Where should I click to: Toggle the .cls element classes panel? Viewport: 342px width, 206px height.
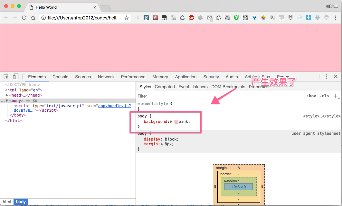pos(324,96)
